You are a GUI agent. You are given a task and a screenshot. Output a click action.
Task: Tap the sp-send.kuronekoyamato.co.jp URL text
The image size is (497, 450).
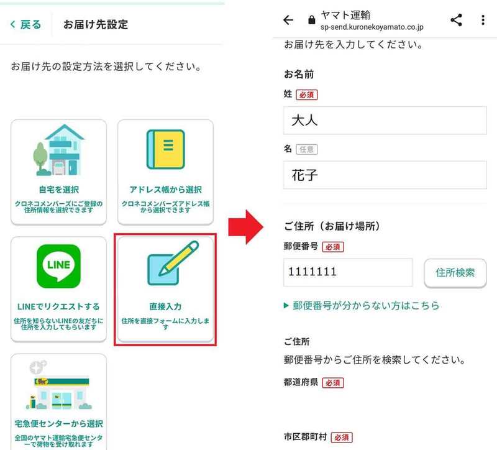[372, 27]
